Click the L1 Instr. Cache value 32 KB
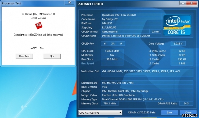The width and height of the screenshot is (199, 118). coord(182,51)
